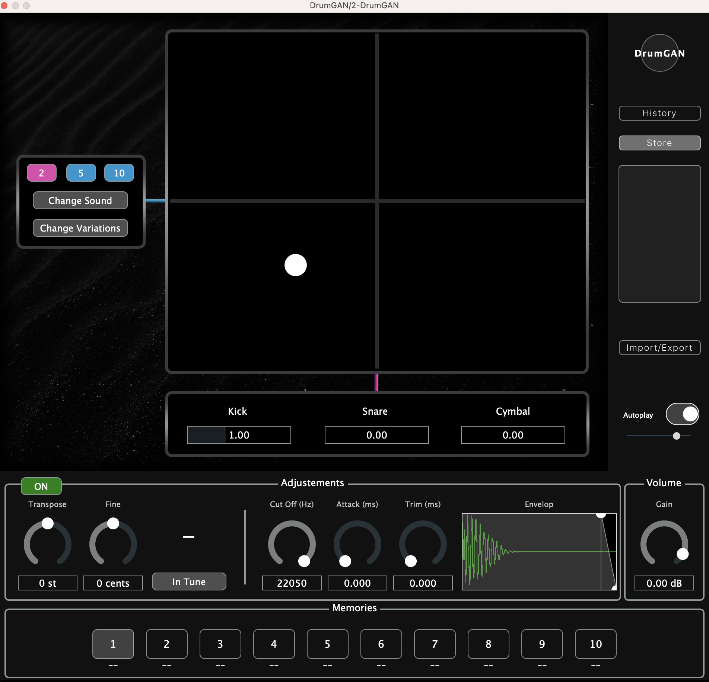
Task: Select the blue 5 dimensions button
Action: coord(81,173)
